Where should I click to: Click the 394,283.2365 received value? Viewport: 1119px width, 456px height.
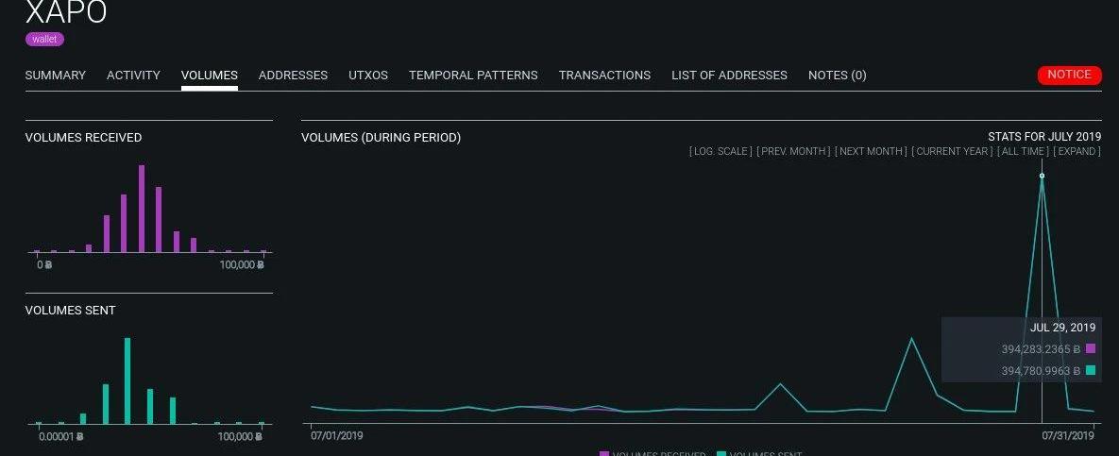click(1041, 349)
